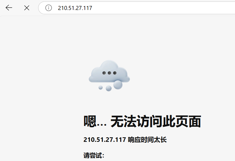Click the middle dot on the cloud
The width and height of the screenshot is (235, 161).
pos(109,73)
